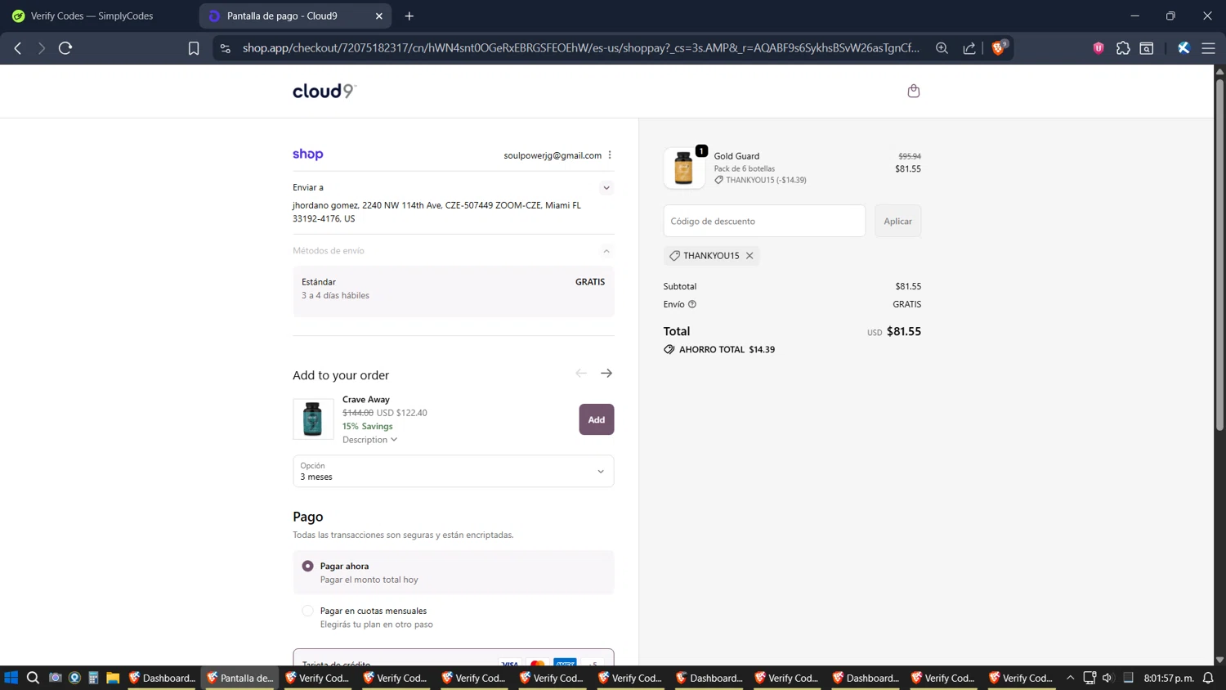
Task: Open the cart bag icon in the header
Action: click(913, 91)
